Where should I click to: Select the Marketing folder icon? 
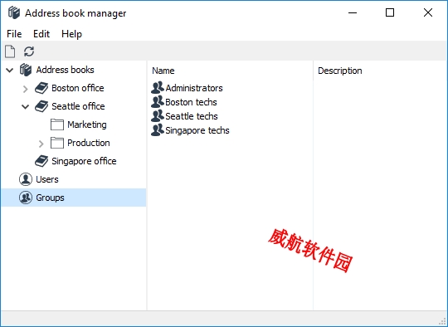(x=57, y=124)
